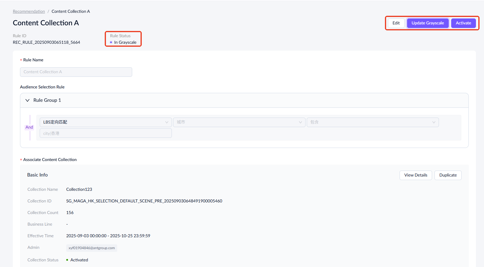Click the Content Collection A breadcrumb
The height and width of the screenshot is (267, 484).
tap(70, 11)
